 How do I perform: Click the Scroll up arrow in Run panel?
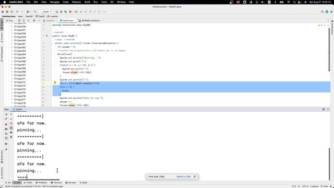[11, 114]
